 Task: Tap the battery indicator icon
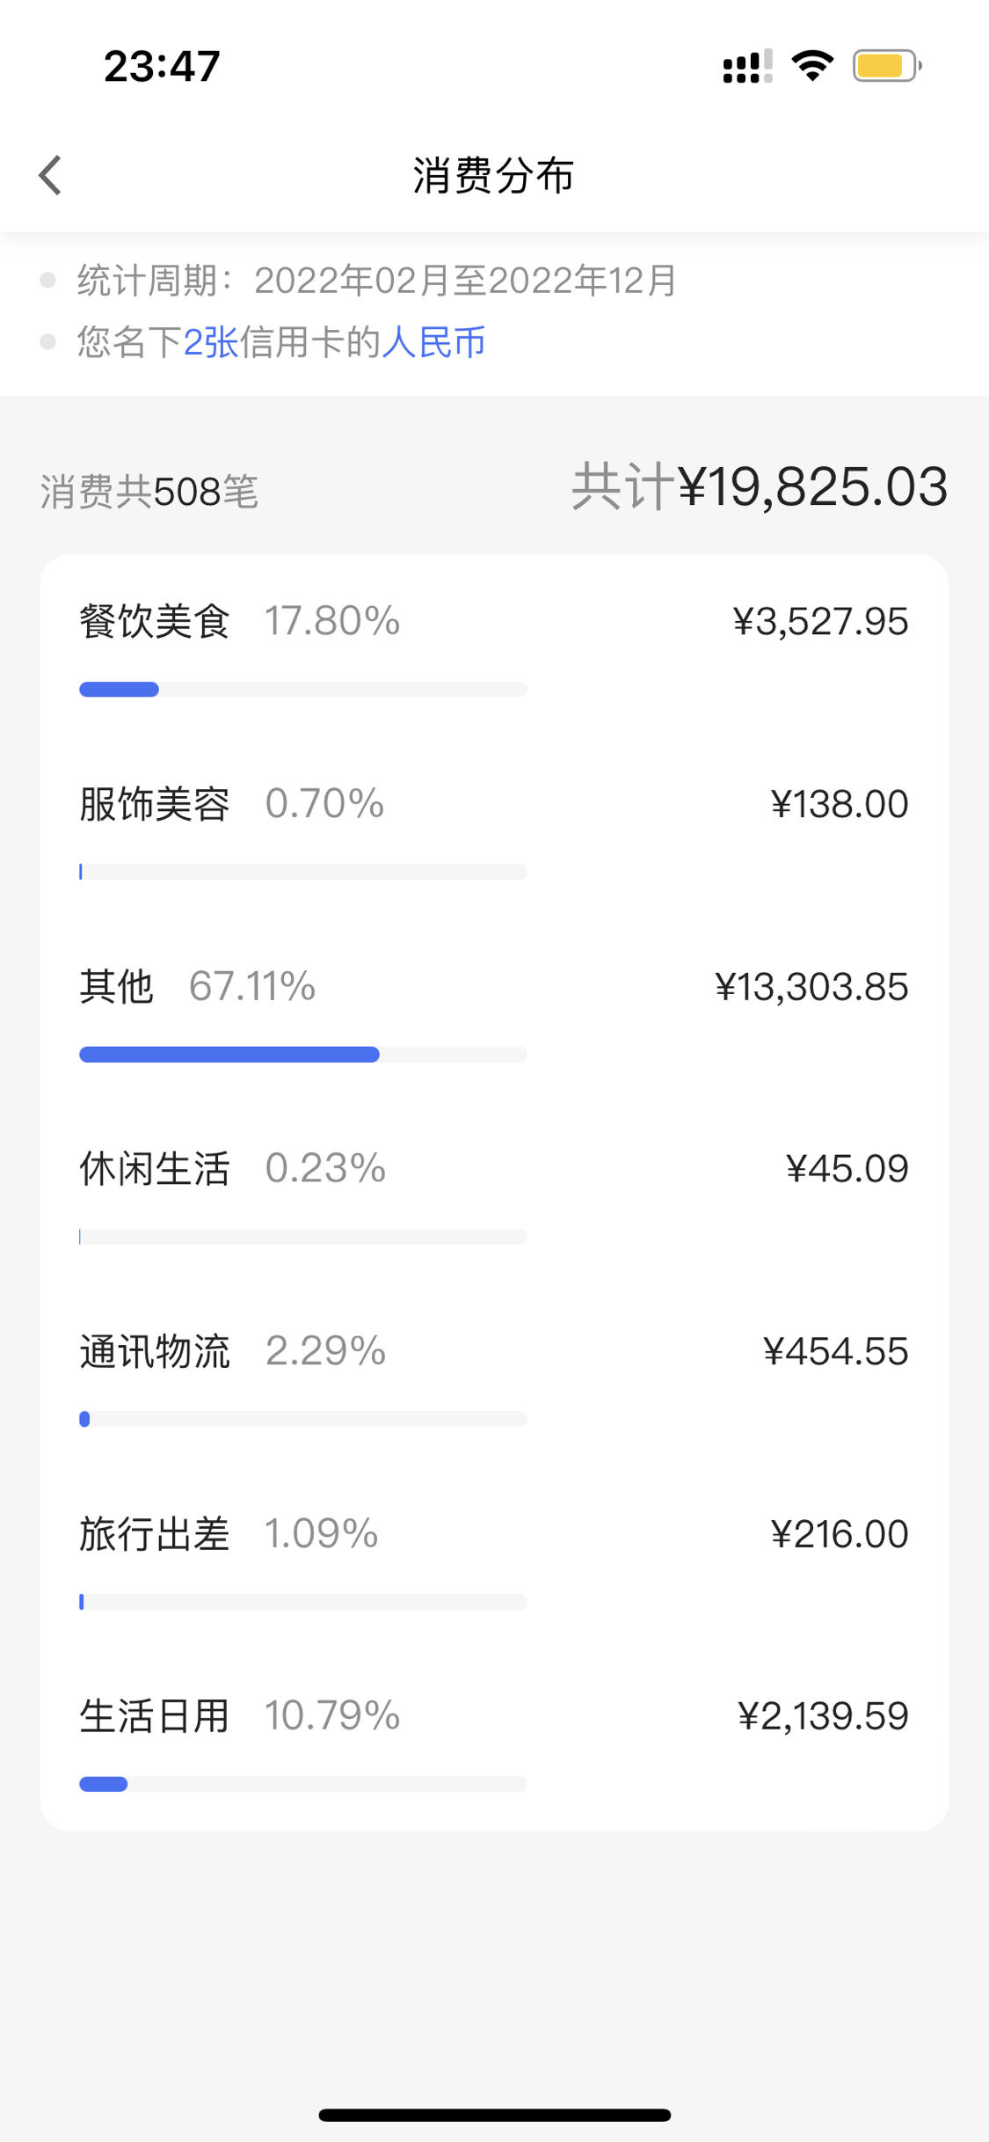tap(886, 66)
